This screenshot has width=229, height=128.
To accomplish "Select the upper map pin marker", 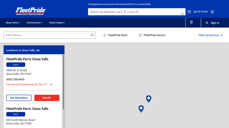I will coord(149,98).
